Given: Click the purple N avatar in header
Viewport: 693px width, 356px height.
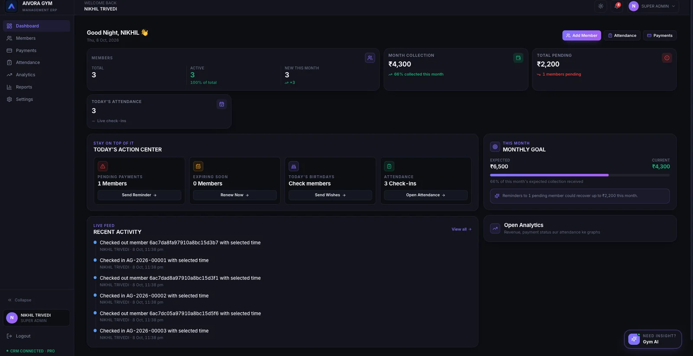Looking at the screenshot, I should (x=633, y=6).
